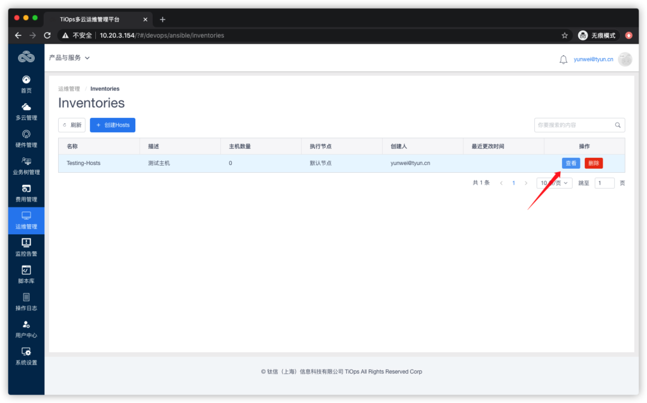This screenshot has width=647, height=403.
Task: View the Testing-Hosts inventory with 查看
Action: point(570,163)
